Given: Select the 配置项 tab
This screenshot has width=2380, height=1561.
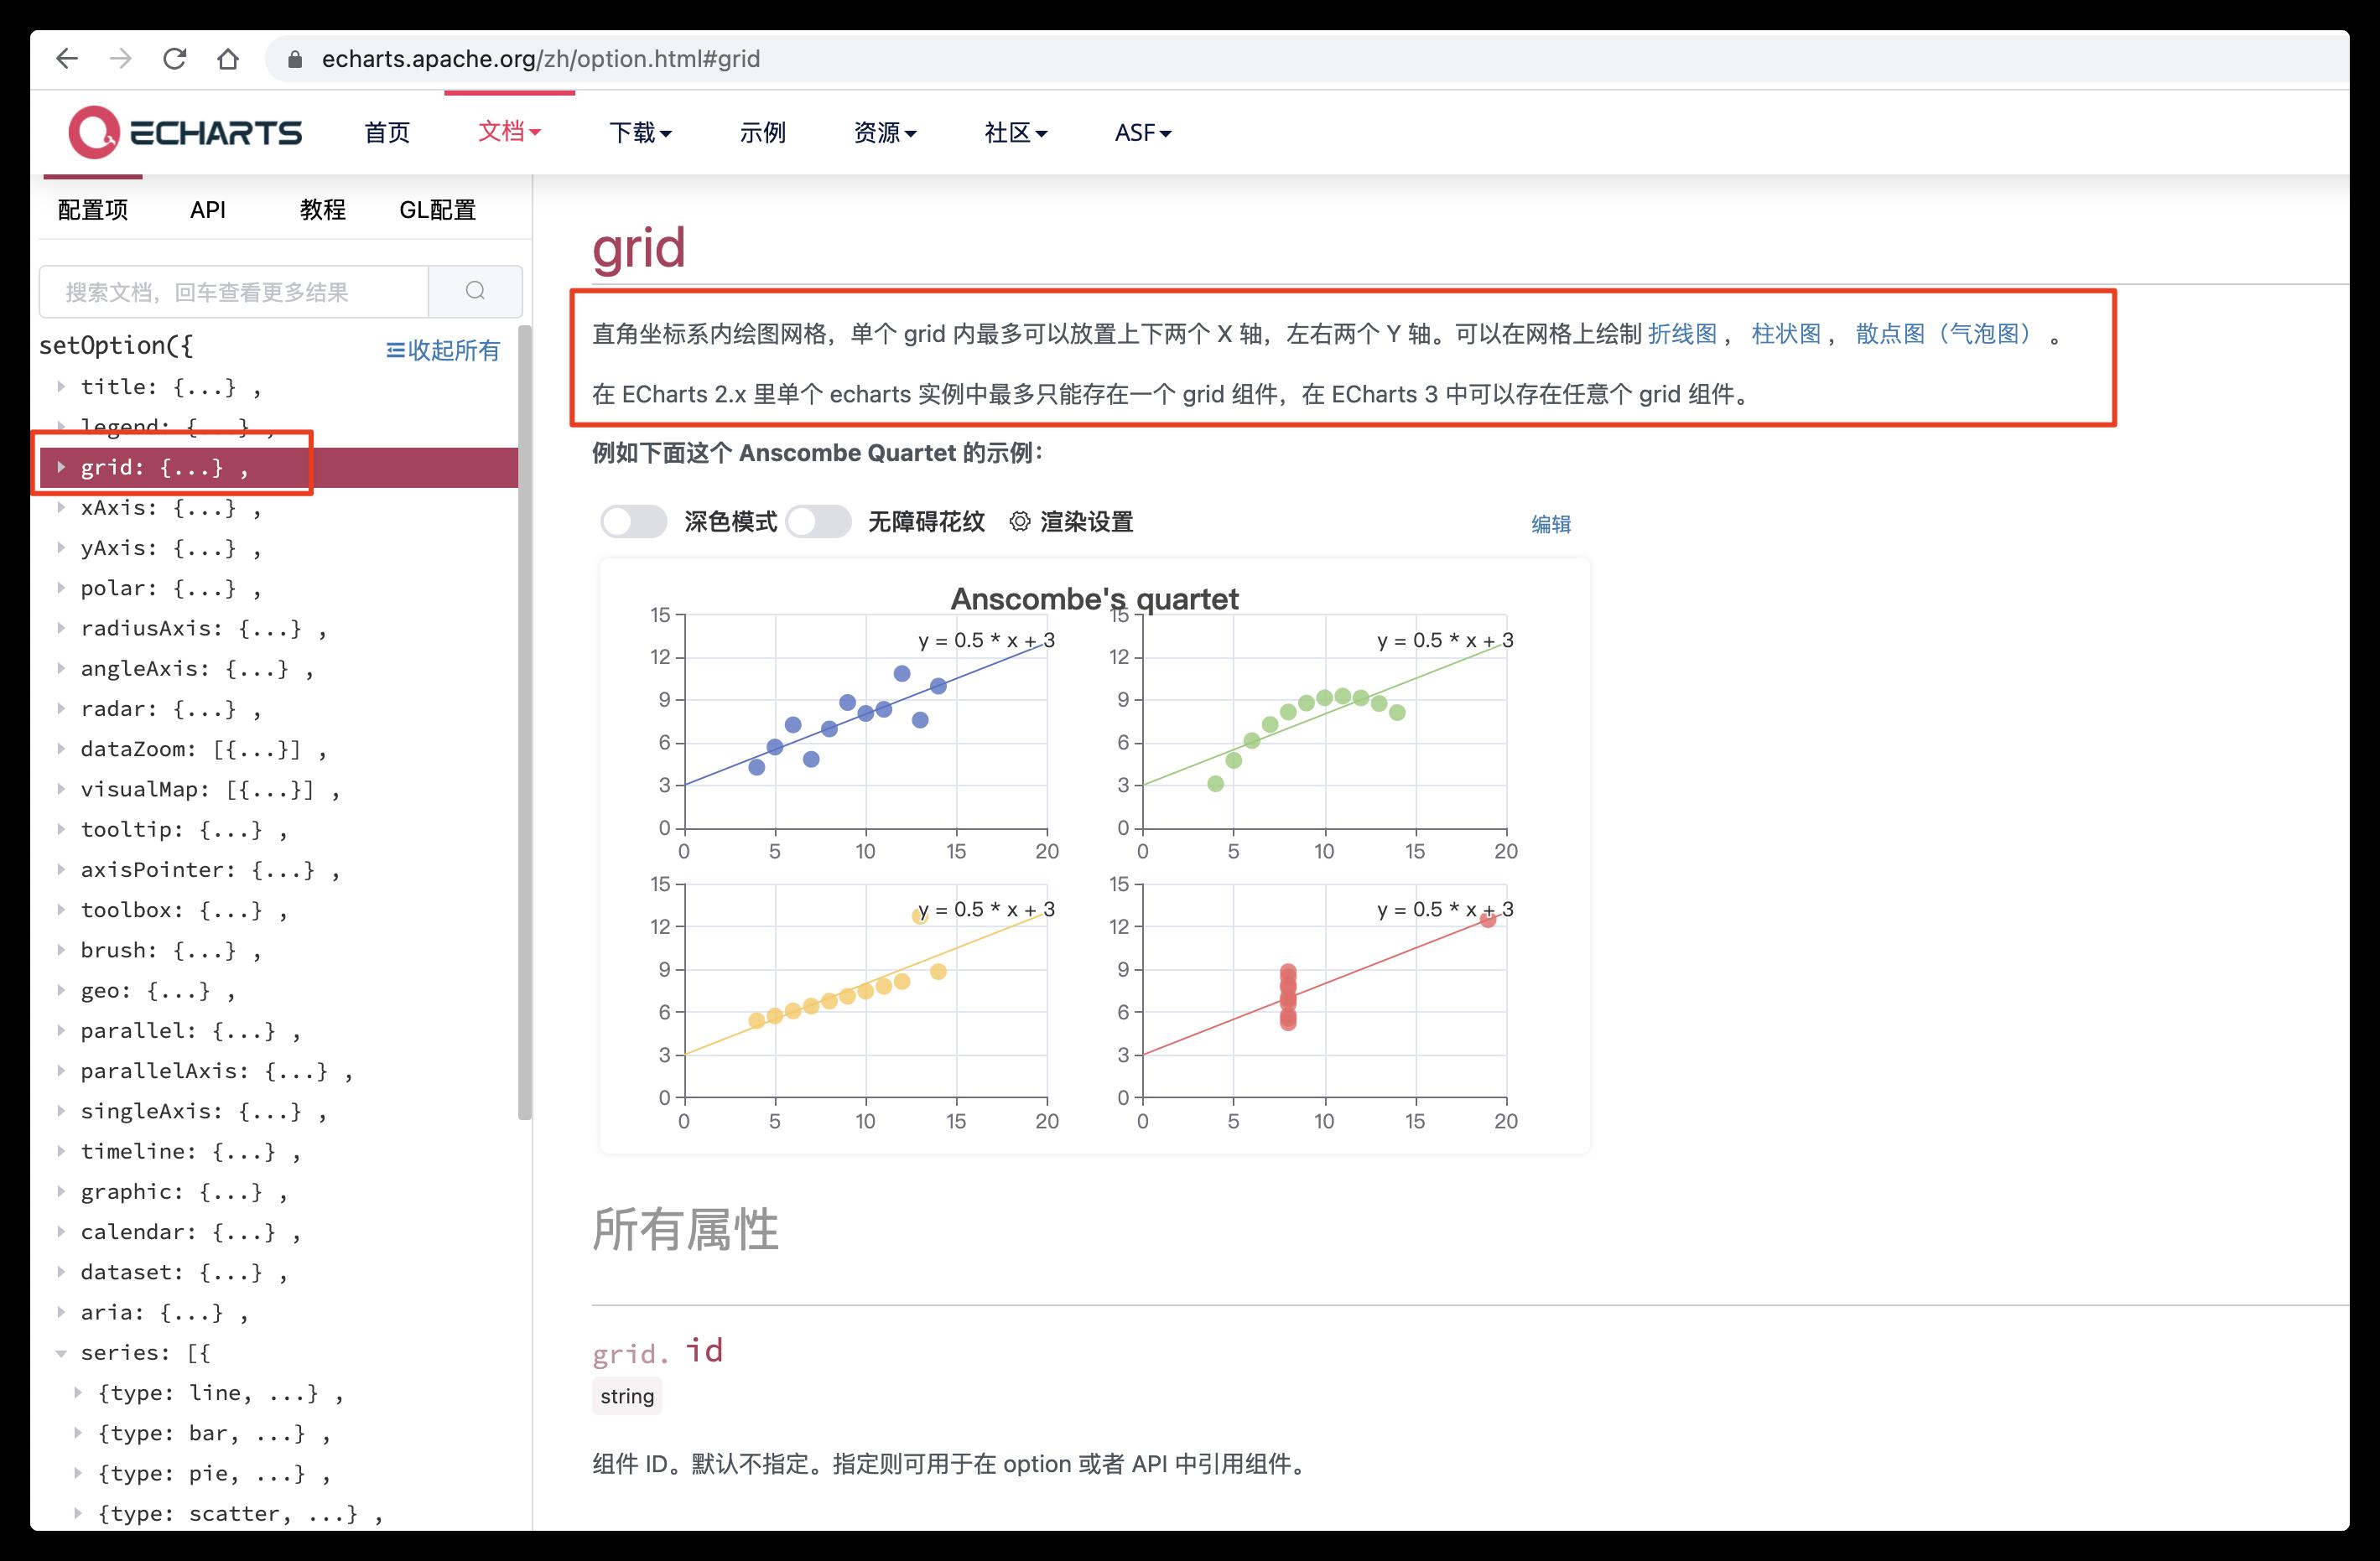Looking at the screenshot, I should [x=93, y=210].
